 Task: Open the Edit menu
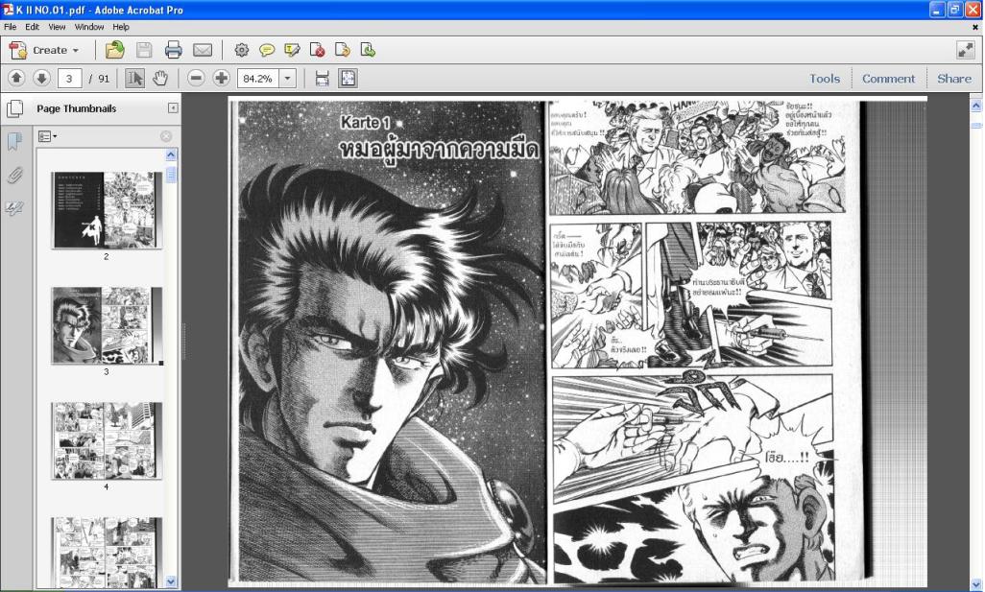click(x=32, y=27)
